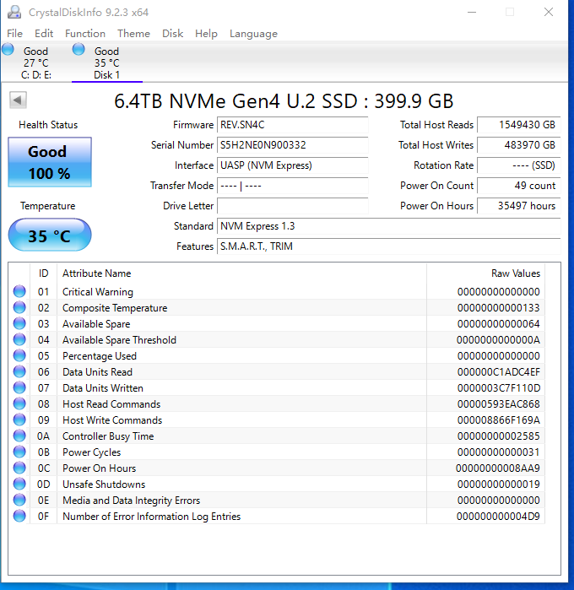Viewport: 574px width, 590px height.
Task: Click status orb for Disk 1
Action: pyautogui.click(x=79, y=49)
